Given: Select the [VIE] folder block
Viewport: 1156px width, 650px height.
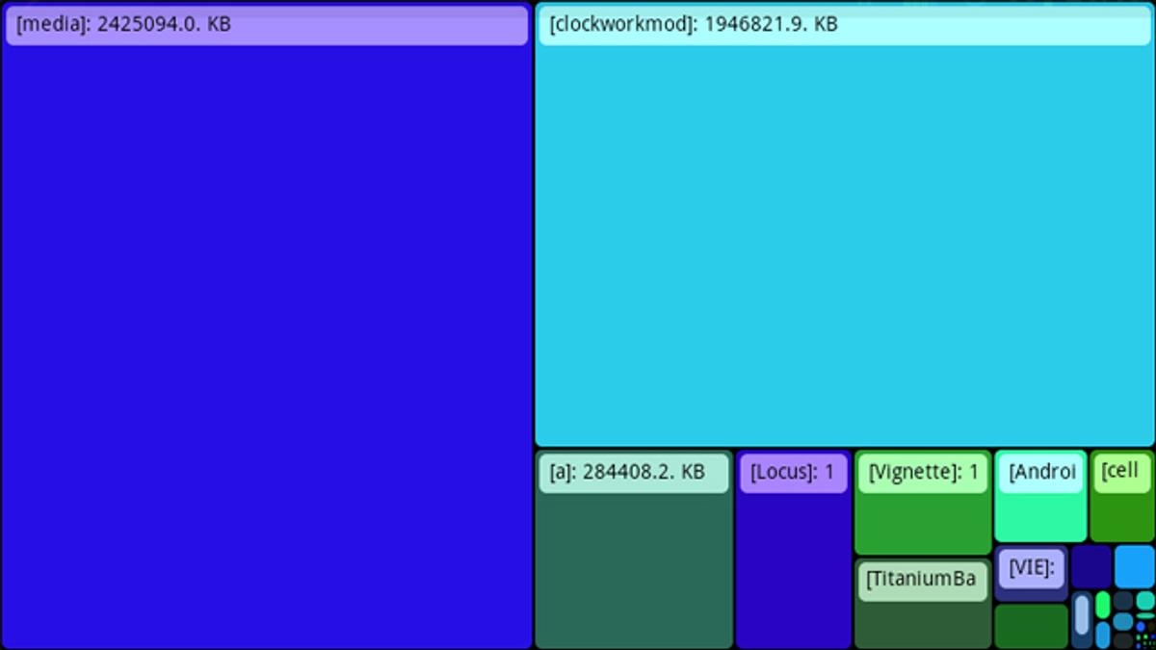Looking at the screenshot, I should (1031, 574).
